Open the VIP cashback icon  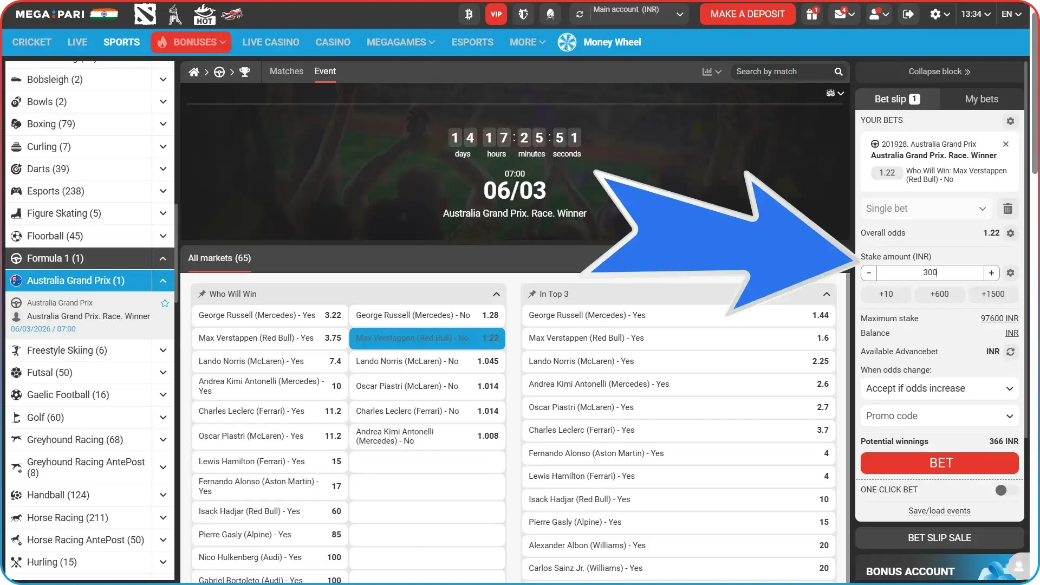click(496, 14)
